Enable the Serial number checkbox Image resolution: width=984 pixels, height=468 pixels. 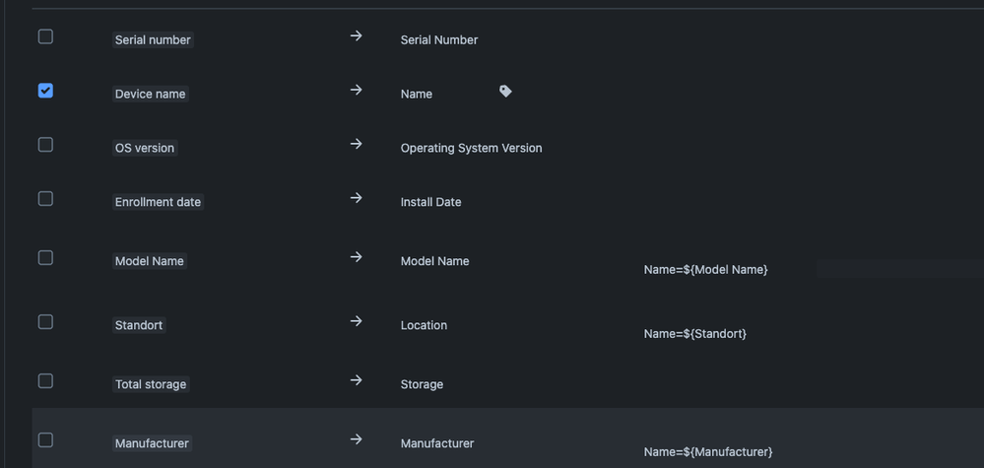coord(45,37)
